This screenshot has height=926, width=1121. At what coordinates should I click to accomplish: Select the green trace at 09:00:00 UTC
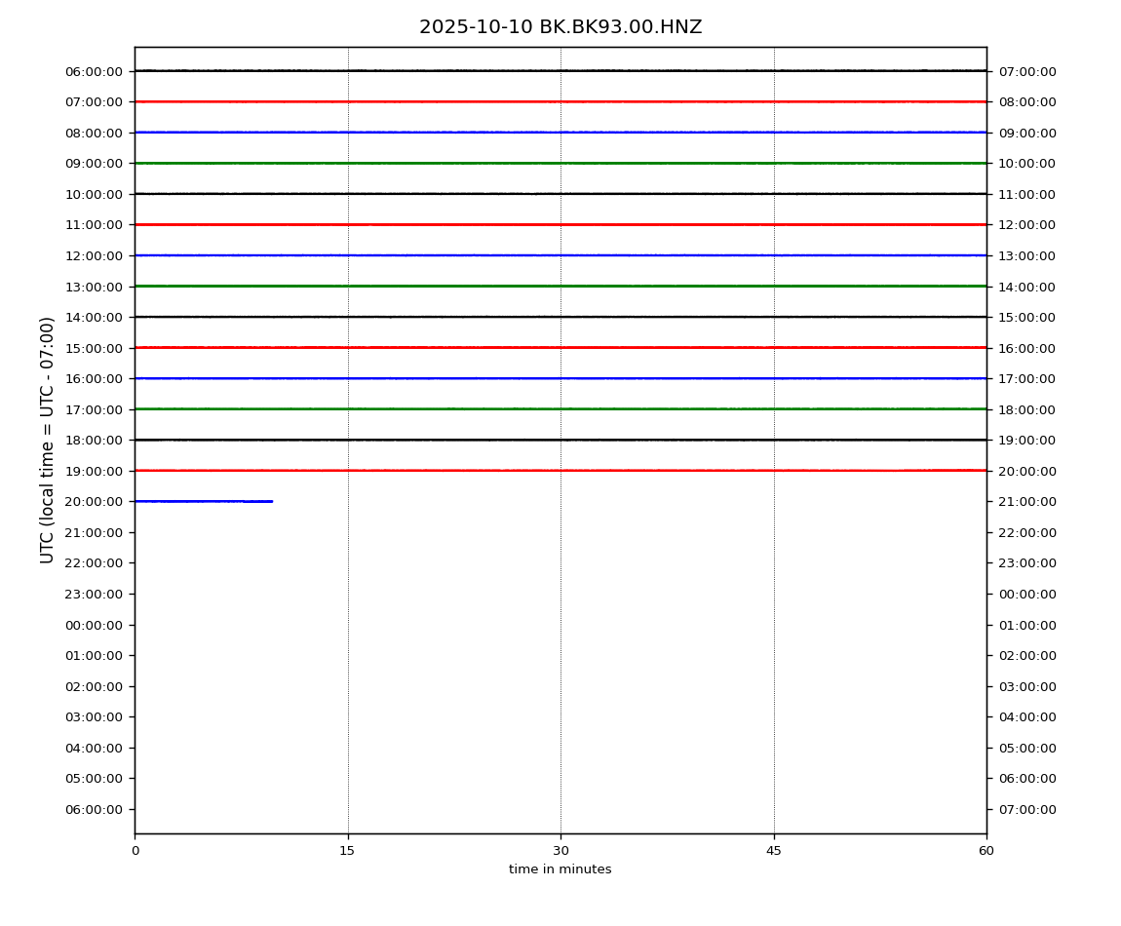point(560,163)
